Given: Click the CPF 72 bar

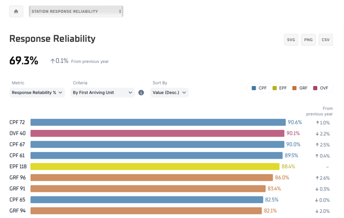Looking at the screenshot, I should pos(158,122).
